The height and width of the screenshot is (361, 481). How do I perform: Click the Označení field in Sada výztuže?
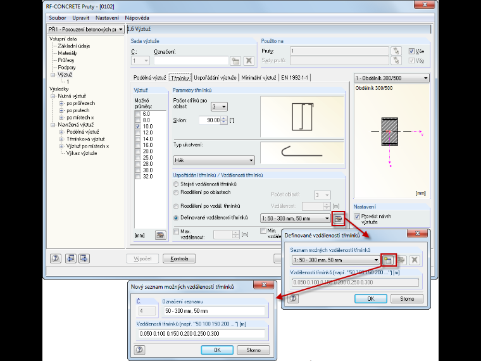[191, 61]
